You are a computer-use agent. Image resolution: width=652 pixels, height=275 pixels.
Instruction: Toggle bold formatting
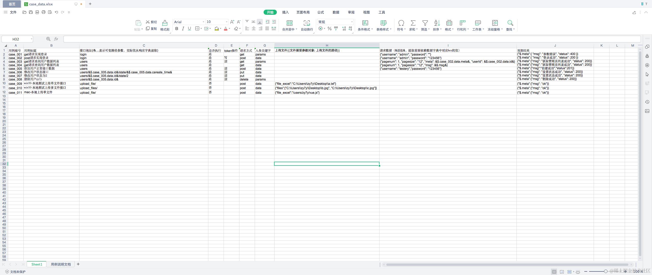tap(176, 29)
